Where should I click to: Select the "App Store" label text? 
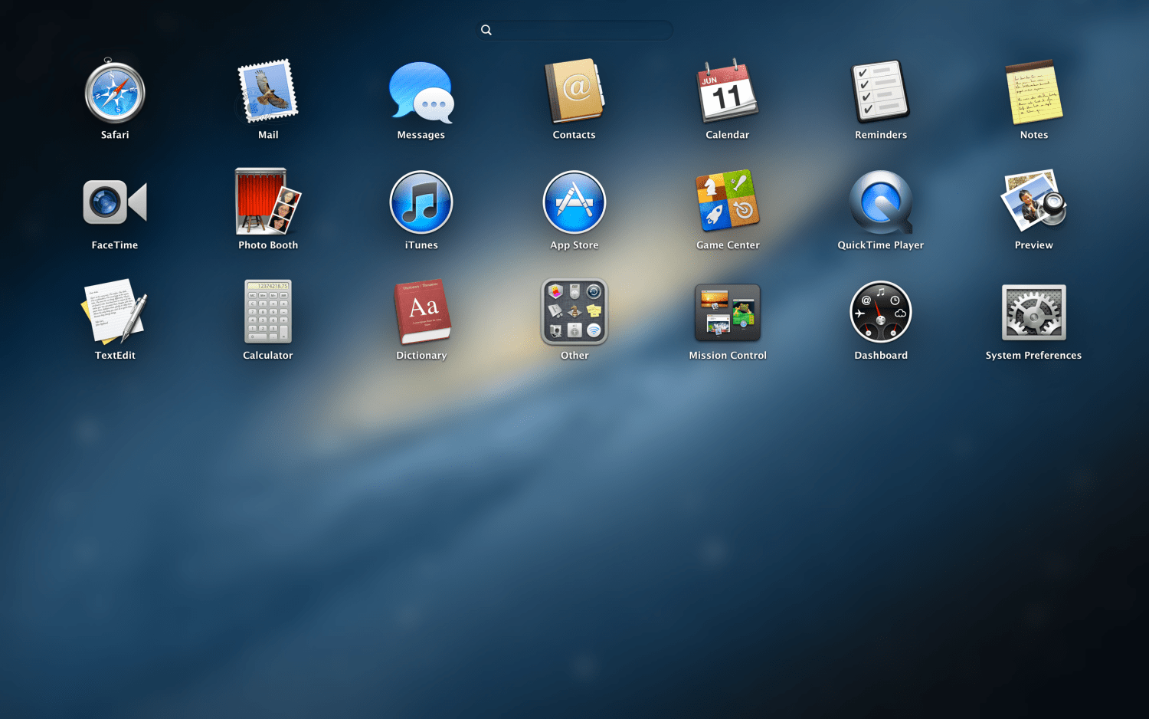pyautogui.click(x=574, y=245)
